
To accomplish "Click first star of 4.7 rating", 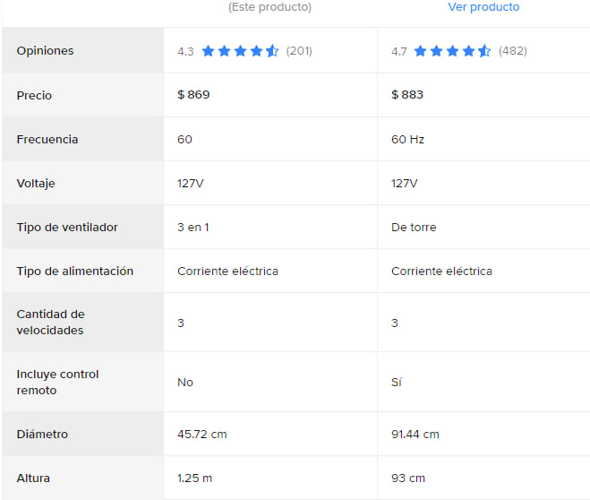I will coord(420,50).
